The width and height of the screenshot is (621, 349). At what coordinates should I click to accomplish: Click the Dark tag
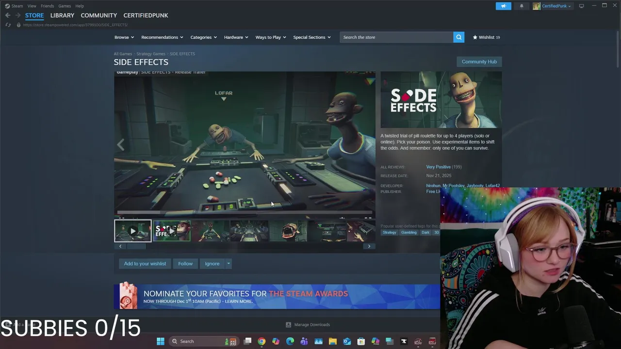[425, 233]
